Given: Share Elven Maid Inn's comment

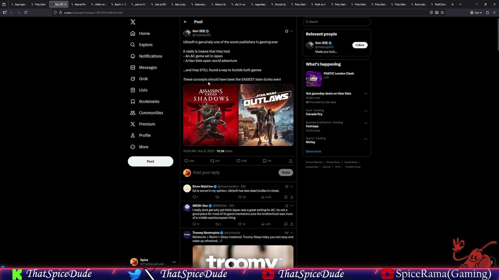Looking at the screenshot, I should (x=291, y=197).
